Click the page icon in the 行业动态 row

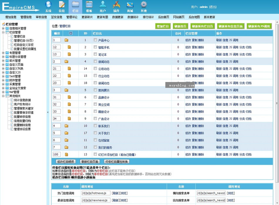69,76
